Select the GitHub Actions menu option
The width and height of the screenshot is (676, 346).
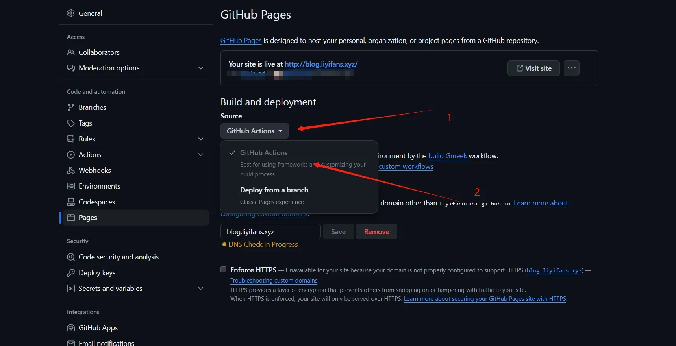264,153
